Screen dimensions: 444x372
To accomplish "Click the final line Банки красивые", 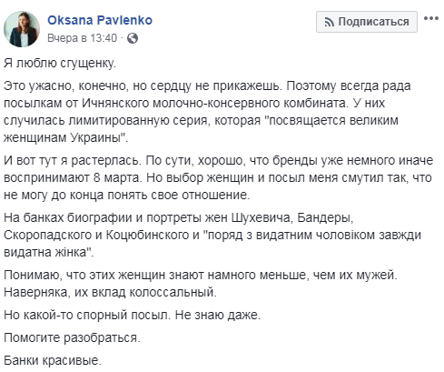I will click(53, 360).
